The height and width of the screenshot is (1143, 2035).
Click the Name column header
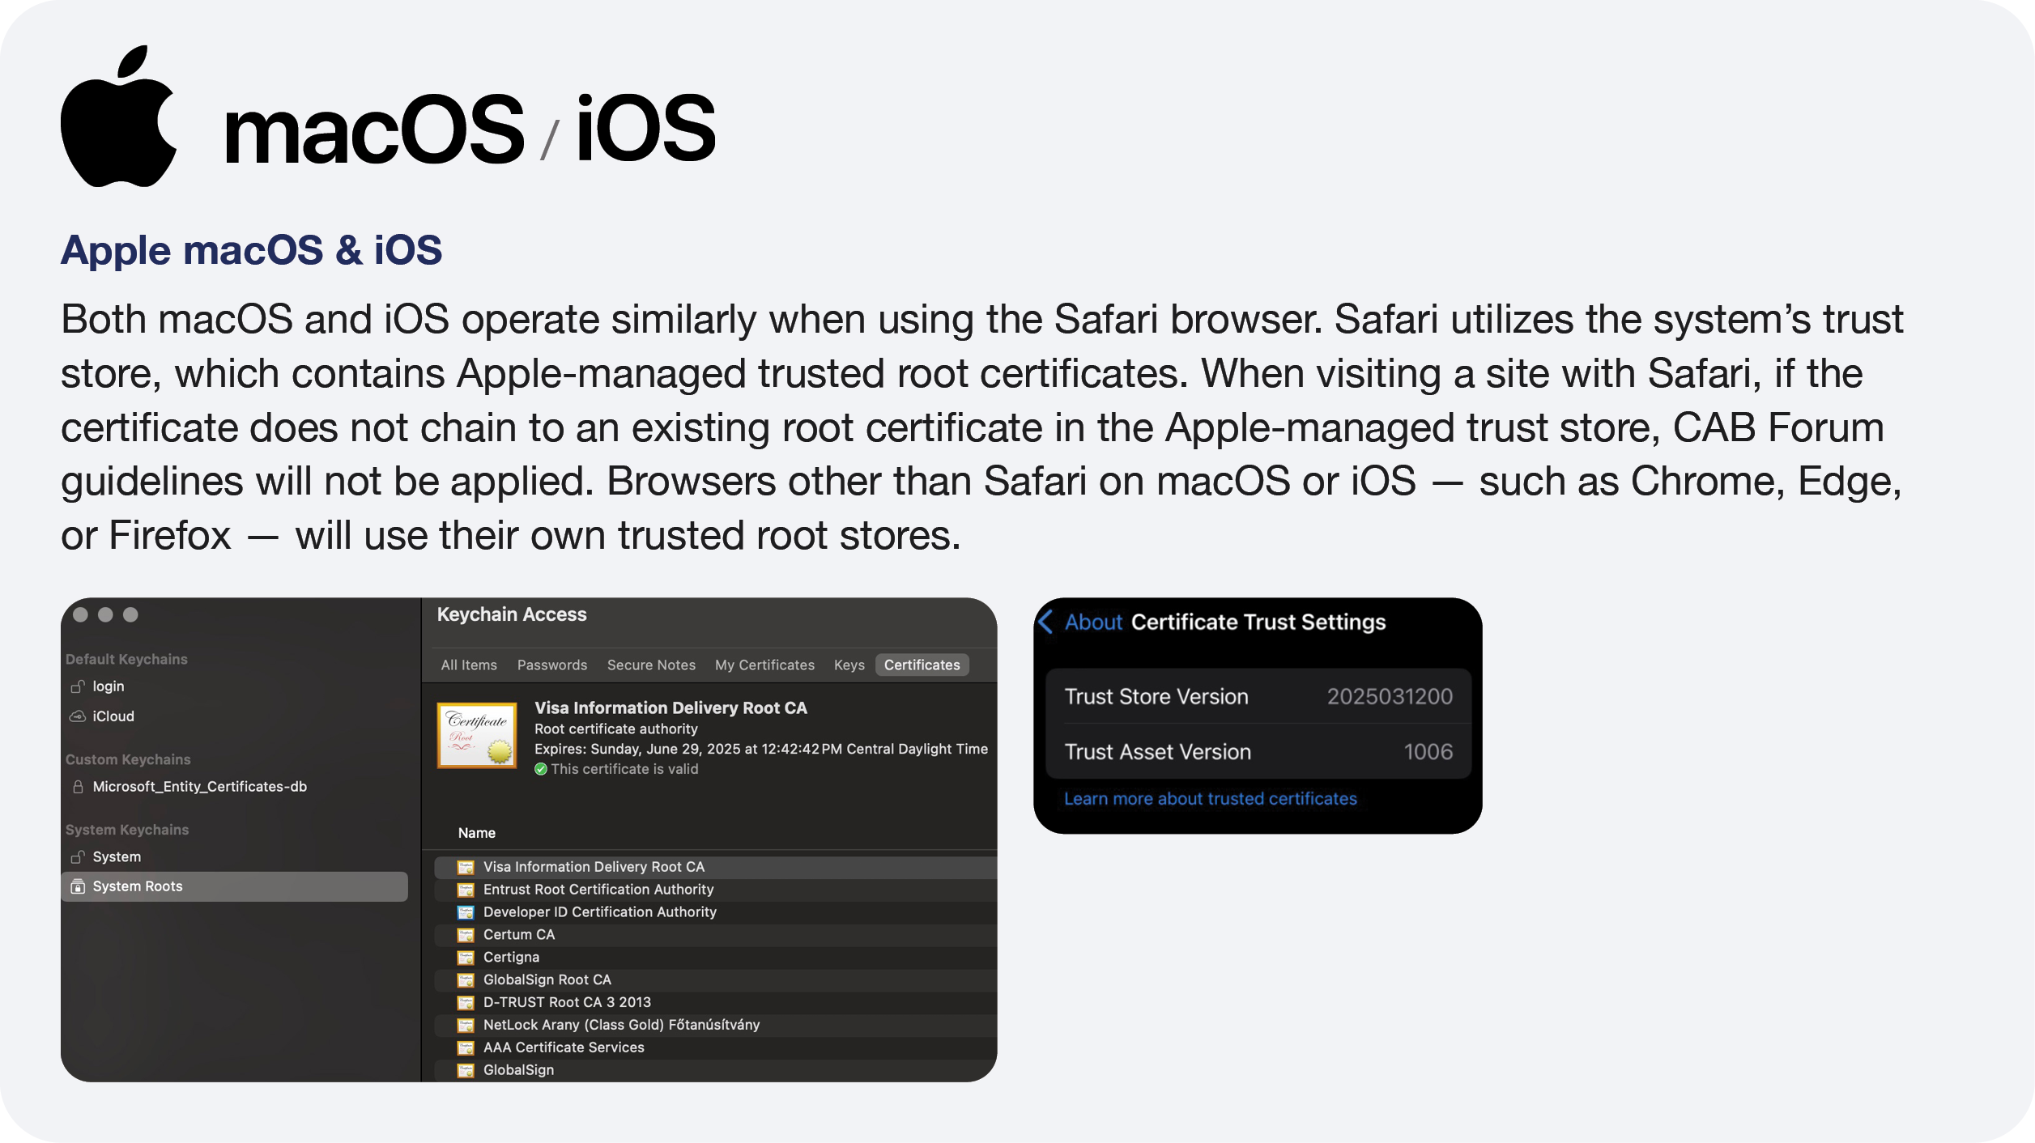[x=477, y=833]
